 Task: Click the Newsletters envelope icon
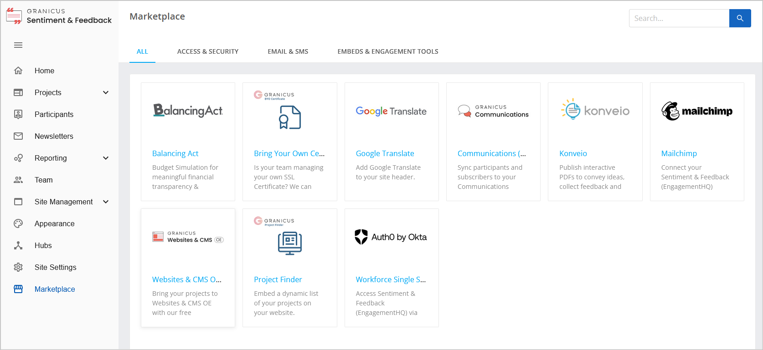[x=18, y=136]
